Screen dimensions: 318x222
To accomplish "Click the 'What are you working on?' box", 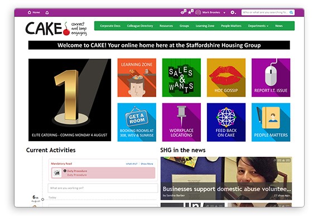I will pos(103,188).
